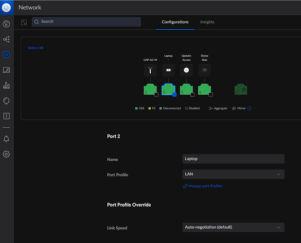Open the Notifications bell icon
301x243 pixels.
point(6,139)
